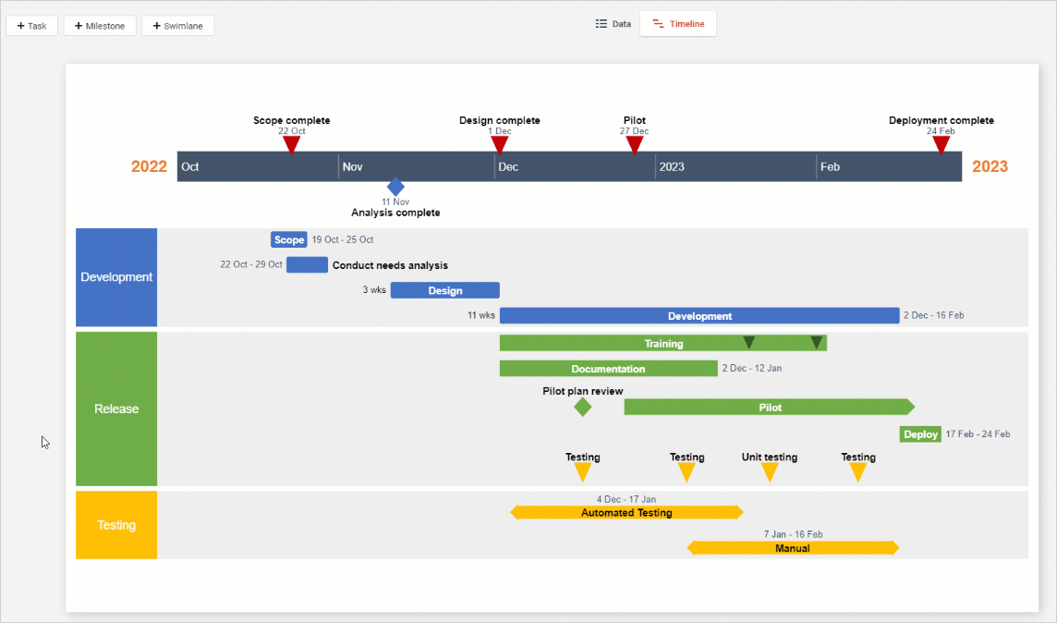The image size is (1057, 623).
Task: Click the Automated Testing bar
Action: coord(626,512)
